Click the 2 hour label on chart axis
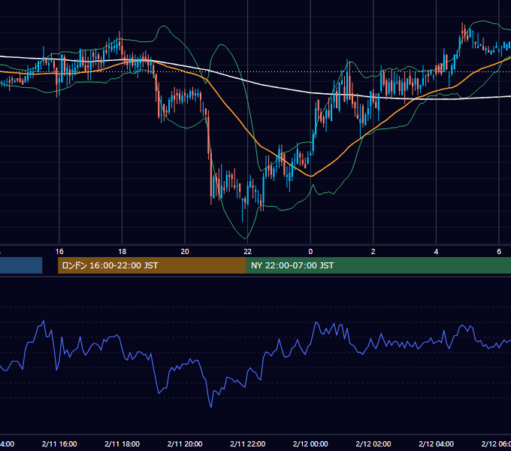Screen dimensions: 511x451 pyautogui.click(x=373, y=252)
